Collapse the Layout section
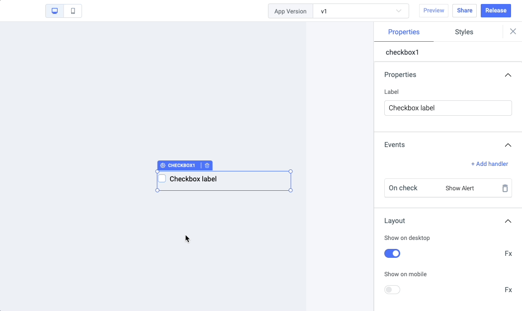522x311 pixels. point(508,221)
